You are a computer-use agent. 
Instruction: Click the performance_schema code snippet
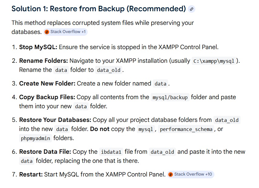(186, 129)
